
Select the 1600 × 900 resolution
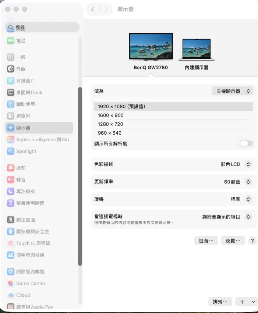coord(173,115)
